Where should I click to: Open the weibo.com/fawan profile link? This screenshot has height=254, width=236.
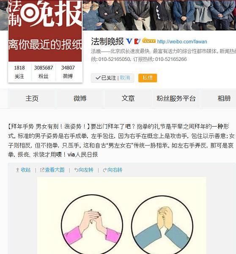tap(182, 41)
